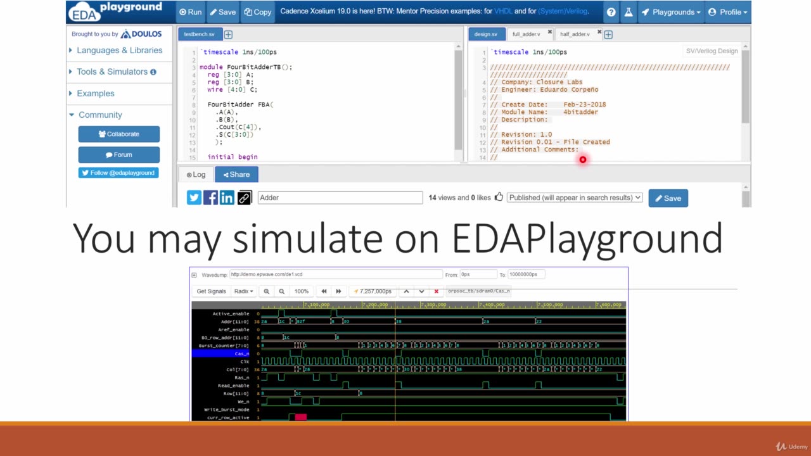811x456 pixels.
Task: Expand the Wavedump plus icon
Action: (194, 275)
